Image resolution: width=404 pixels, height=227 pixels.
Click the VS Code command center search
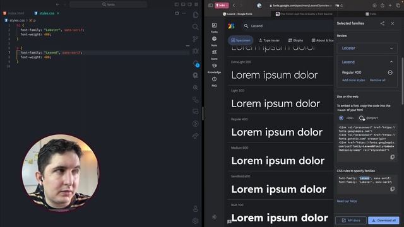click(x=109, y=4)
